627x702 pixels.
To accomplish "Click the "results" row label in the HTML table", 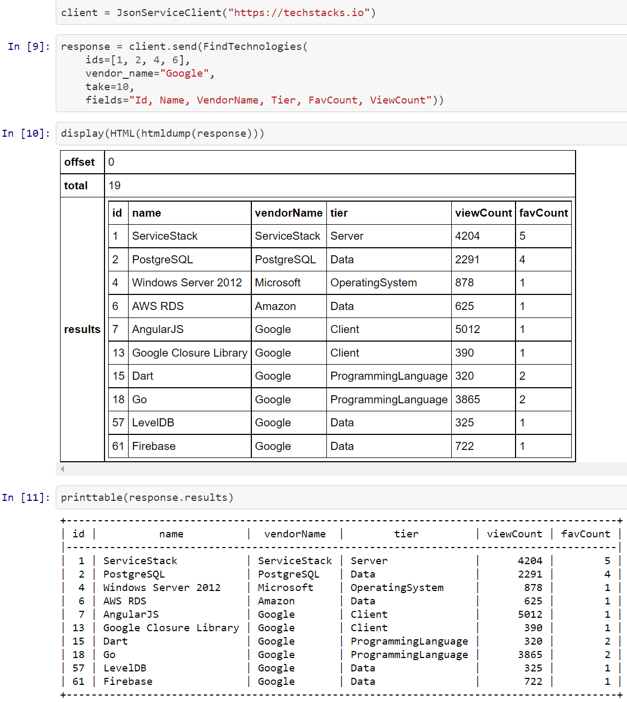I will (82, 329).
